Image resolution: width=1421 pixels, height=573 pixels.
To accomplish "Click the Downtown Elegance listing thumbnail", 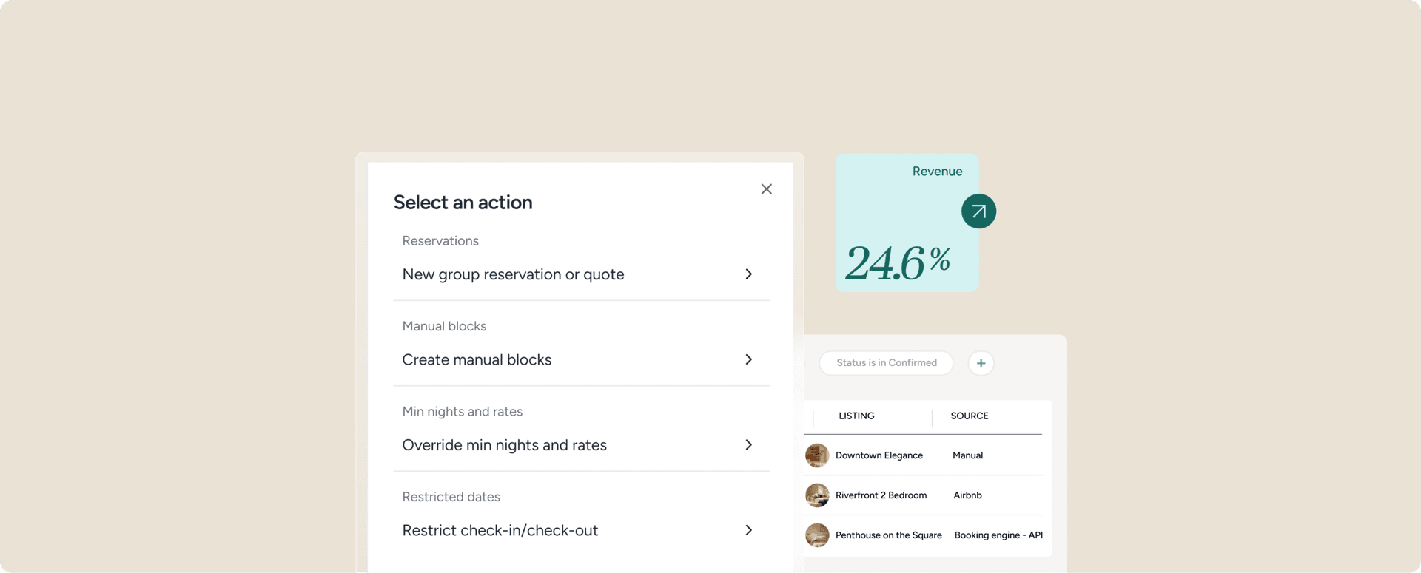I will click(817, 455).
